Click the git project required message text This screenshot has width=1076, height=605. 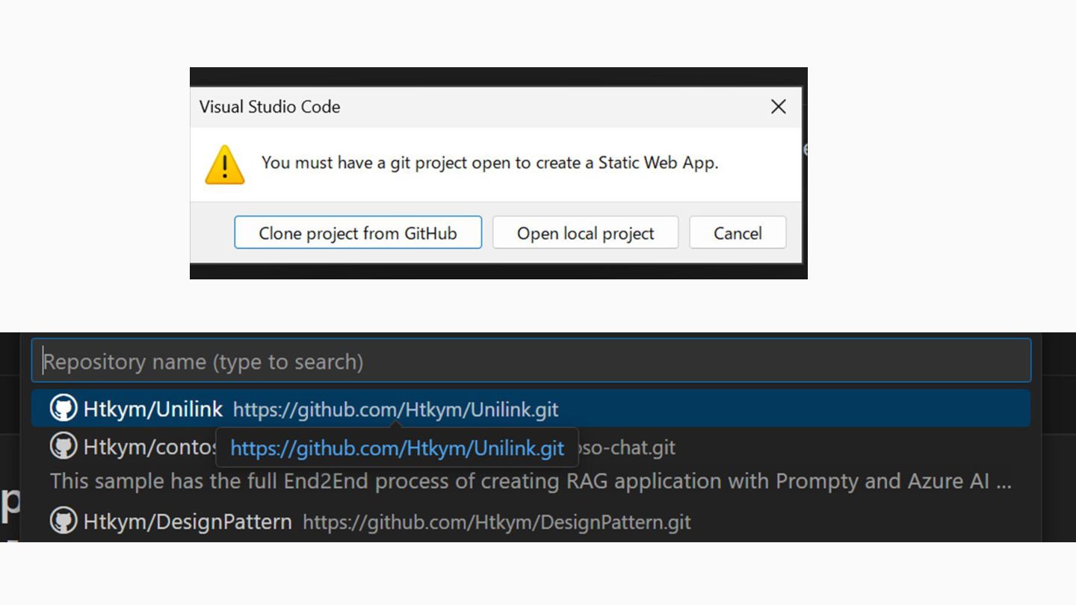(x=489, y=163)
